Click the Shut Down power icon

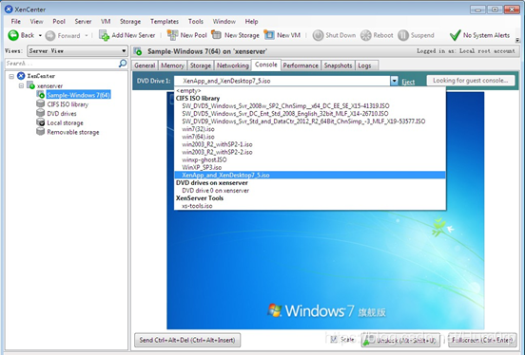(318, 35)
